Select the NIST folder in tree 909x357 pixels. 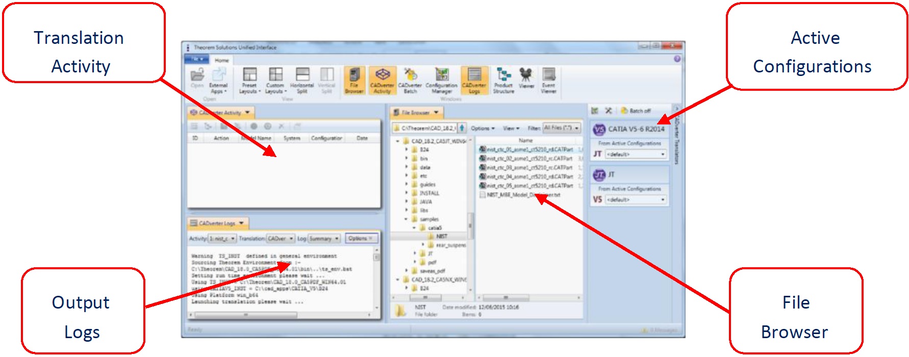(442, 236)
